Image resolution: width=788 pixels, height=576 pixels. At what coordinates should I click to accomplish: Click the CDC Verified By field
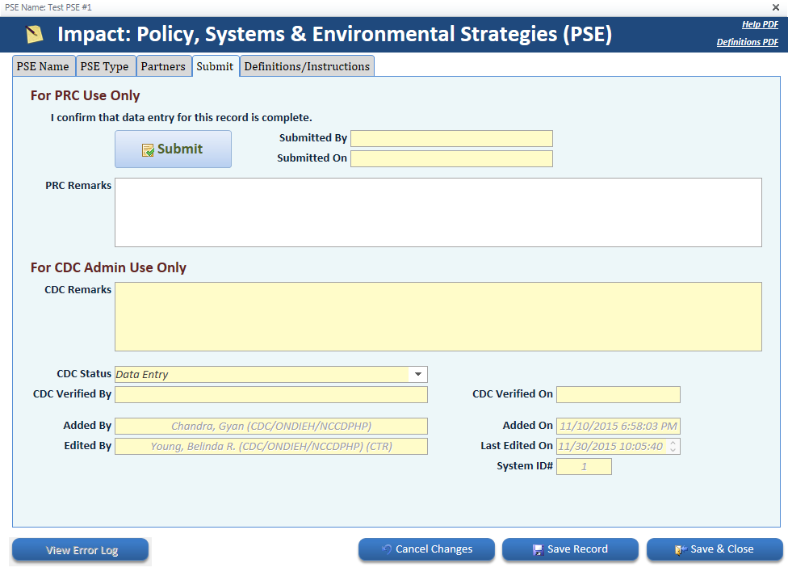coord(271,394)
